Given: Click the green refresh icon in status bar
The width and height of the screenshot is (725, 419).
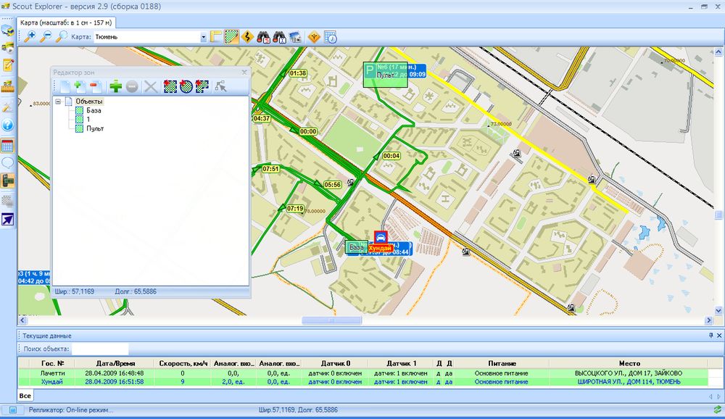Looking at the screenshot, I should click(717, 410).
